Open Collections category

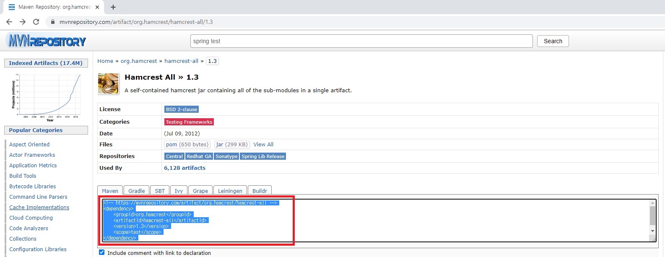point(23,239)
